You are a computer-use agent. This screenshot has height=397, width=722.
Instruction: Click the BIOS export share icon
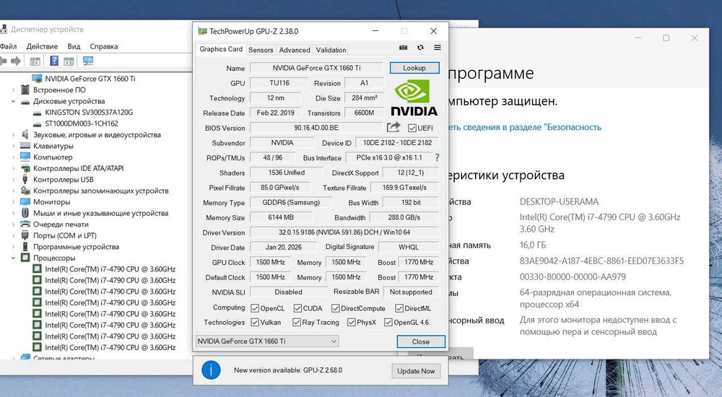point(393,127)
